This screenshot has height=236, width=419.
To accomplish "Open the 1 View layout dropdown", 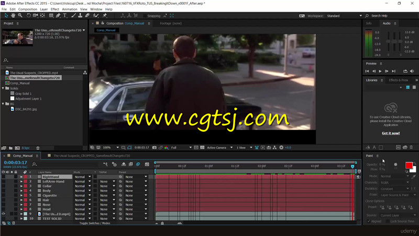I will [244, 147].
